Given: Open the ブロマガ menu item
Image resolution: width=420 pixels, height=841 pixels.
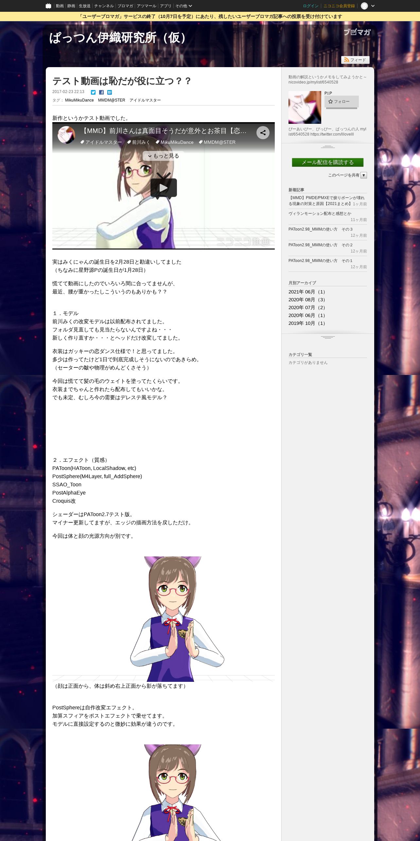Looking at the screenshot, I should pos(125,6).
